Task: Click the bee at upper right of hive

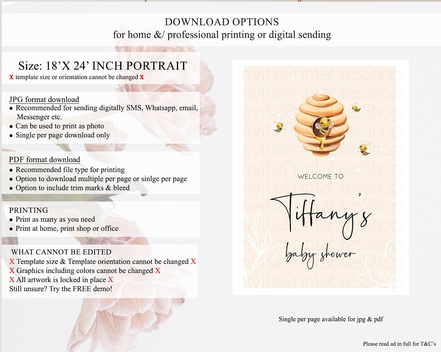Action: (355, 108)
